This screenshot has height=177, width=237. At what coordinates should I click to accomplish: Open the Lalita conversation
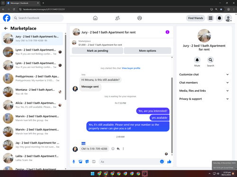[x=32, y=158]
